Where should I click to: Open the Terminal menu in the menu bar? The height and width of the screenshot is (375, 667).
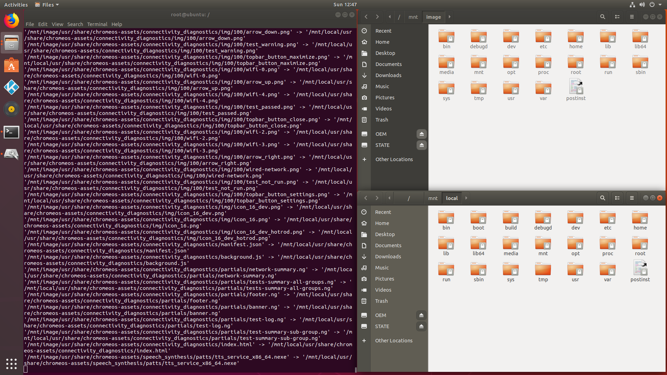coord(97,24)
